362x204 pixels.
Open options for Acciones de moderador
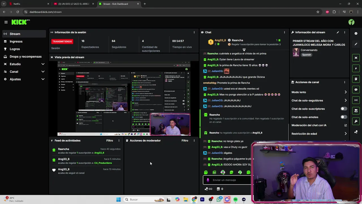click(194, 141)
